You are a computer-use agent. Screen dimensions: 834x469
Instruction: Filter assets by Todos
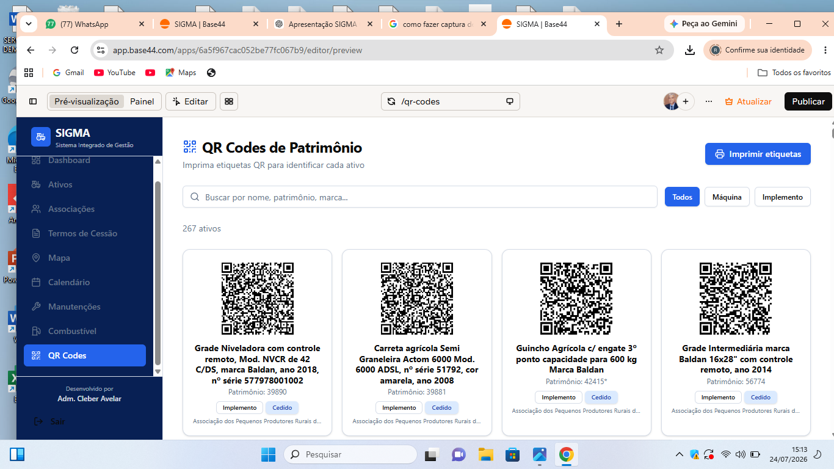682,197
